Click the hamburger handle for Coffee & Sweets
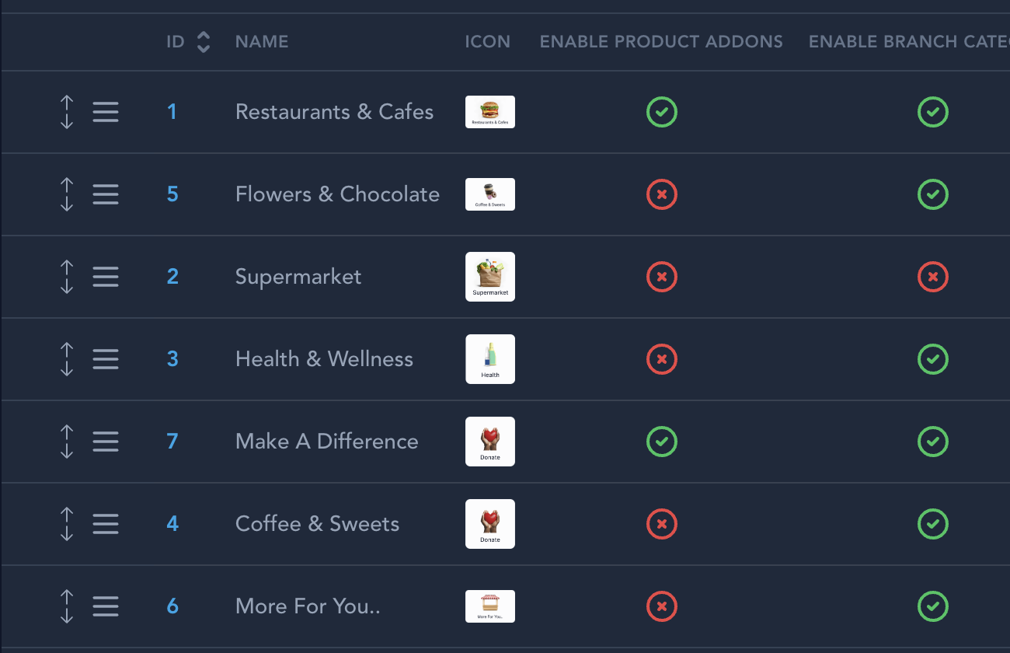The height and width of the screenshot is (653, 1010). [106, 524]
